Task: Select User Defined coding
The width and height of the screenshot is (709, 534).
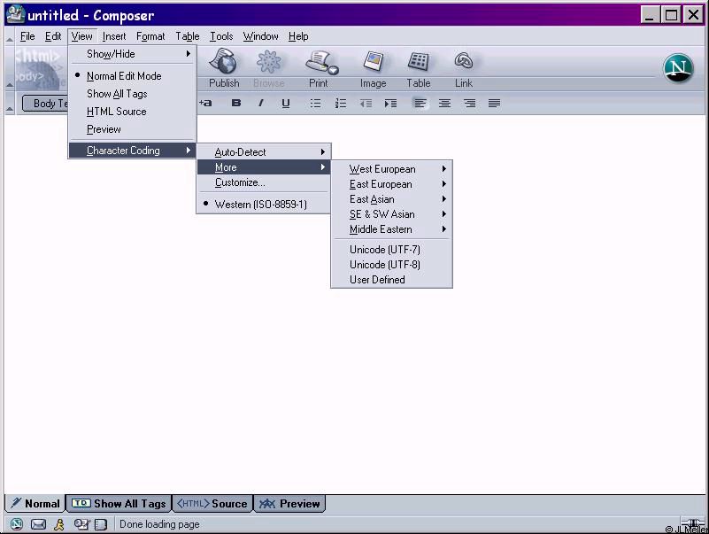Action: [391, 280]
